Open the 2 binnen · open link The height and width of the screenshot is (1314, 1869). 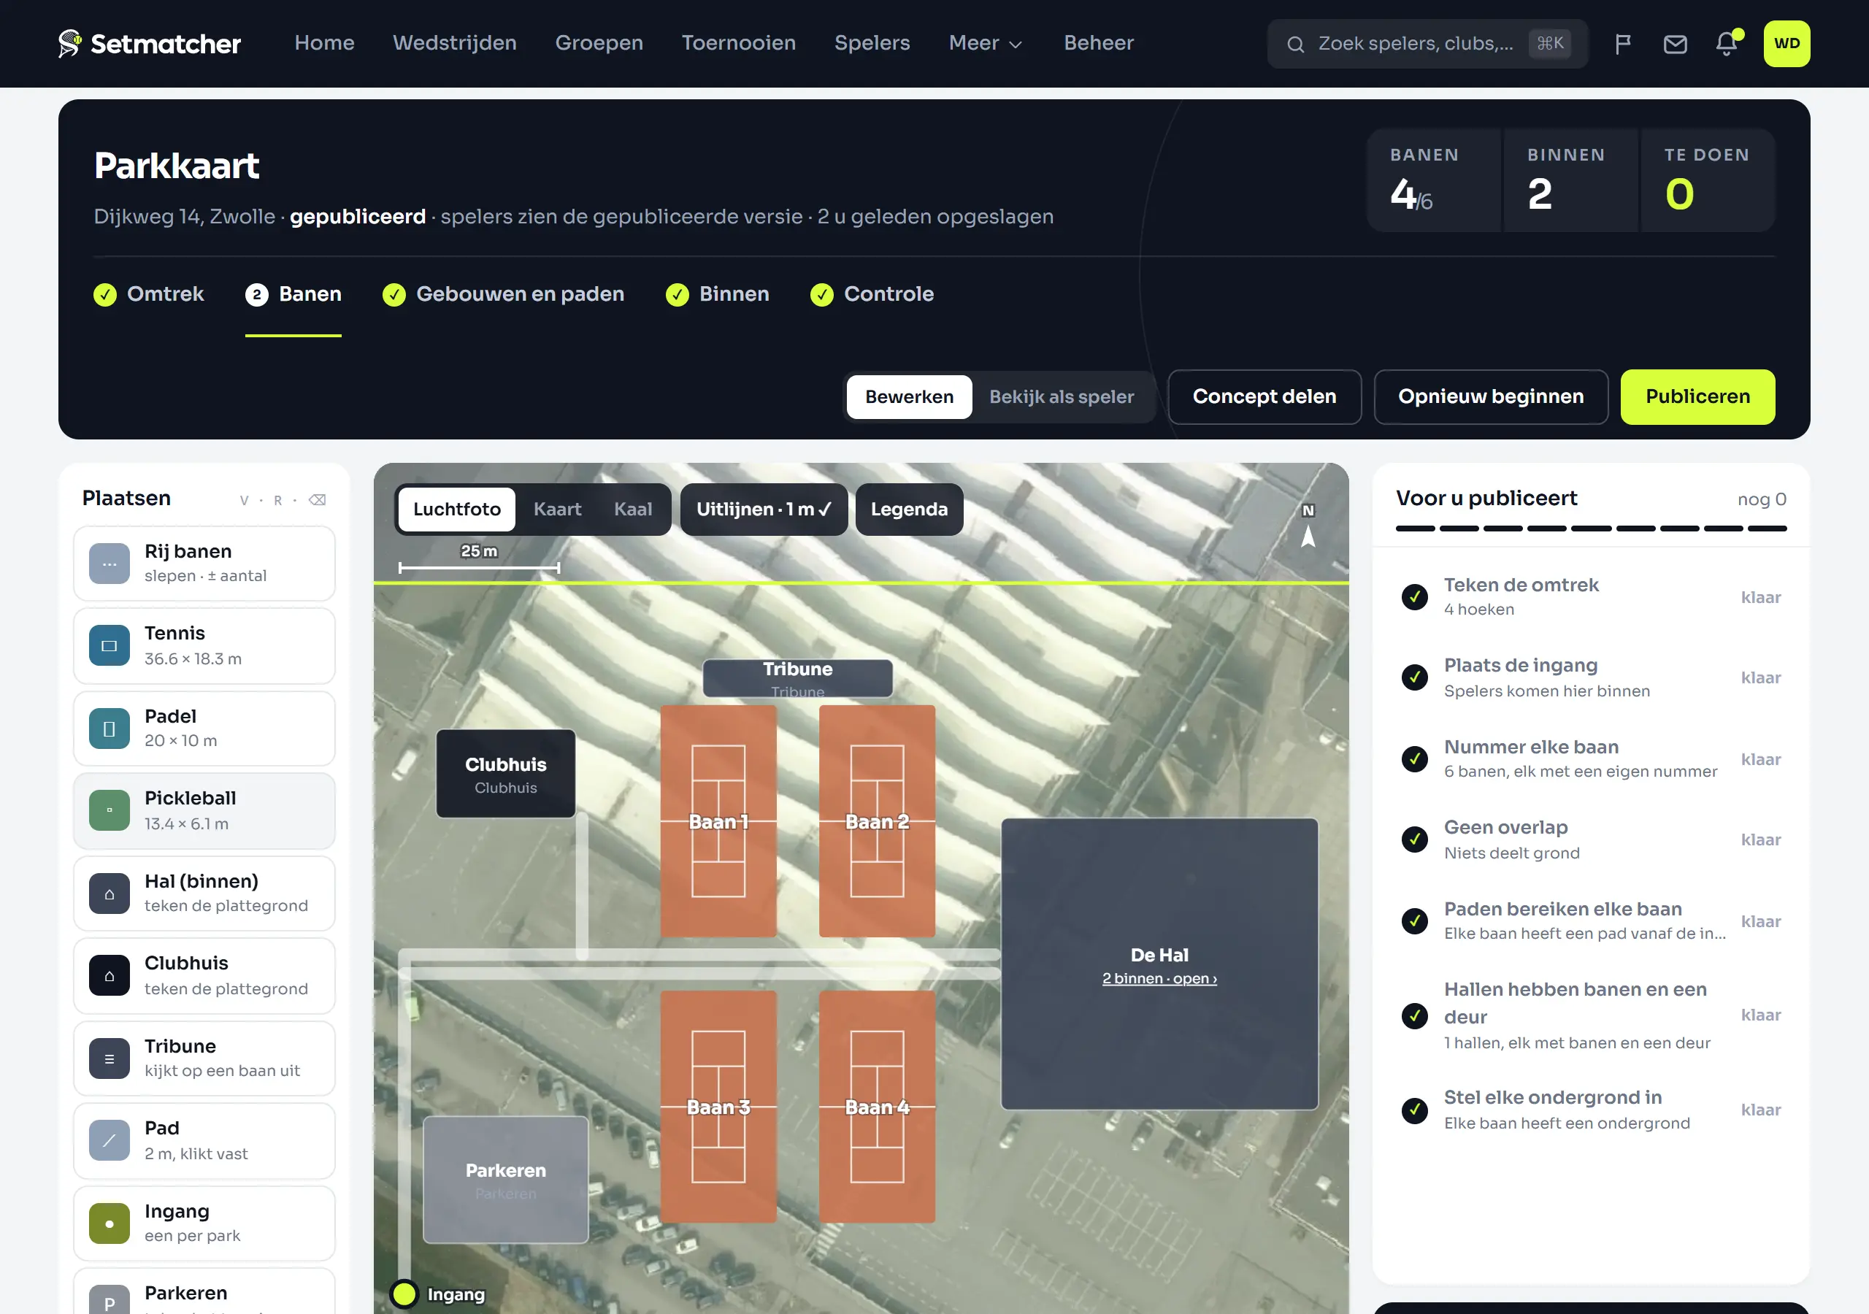1159,979
